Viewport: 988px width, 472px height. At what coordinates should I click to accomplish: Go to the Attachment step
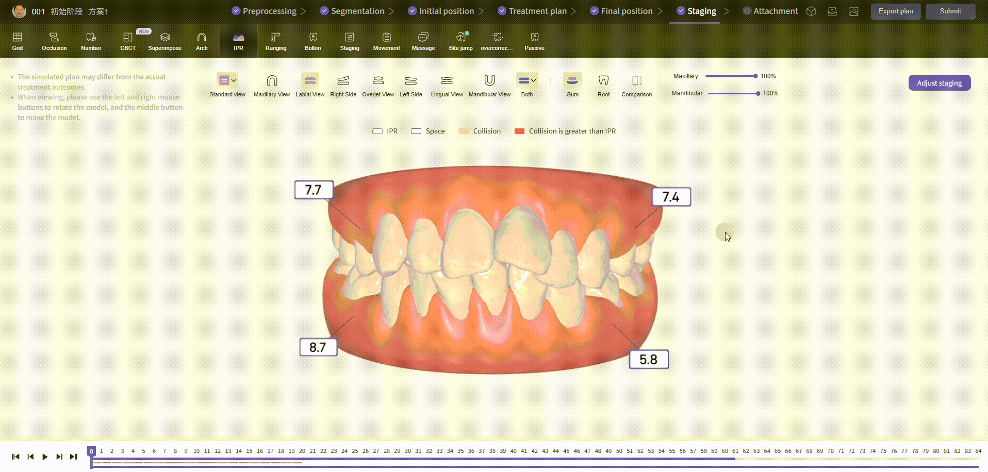(770, 11)
